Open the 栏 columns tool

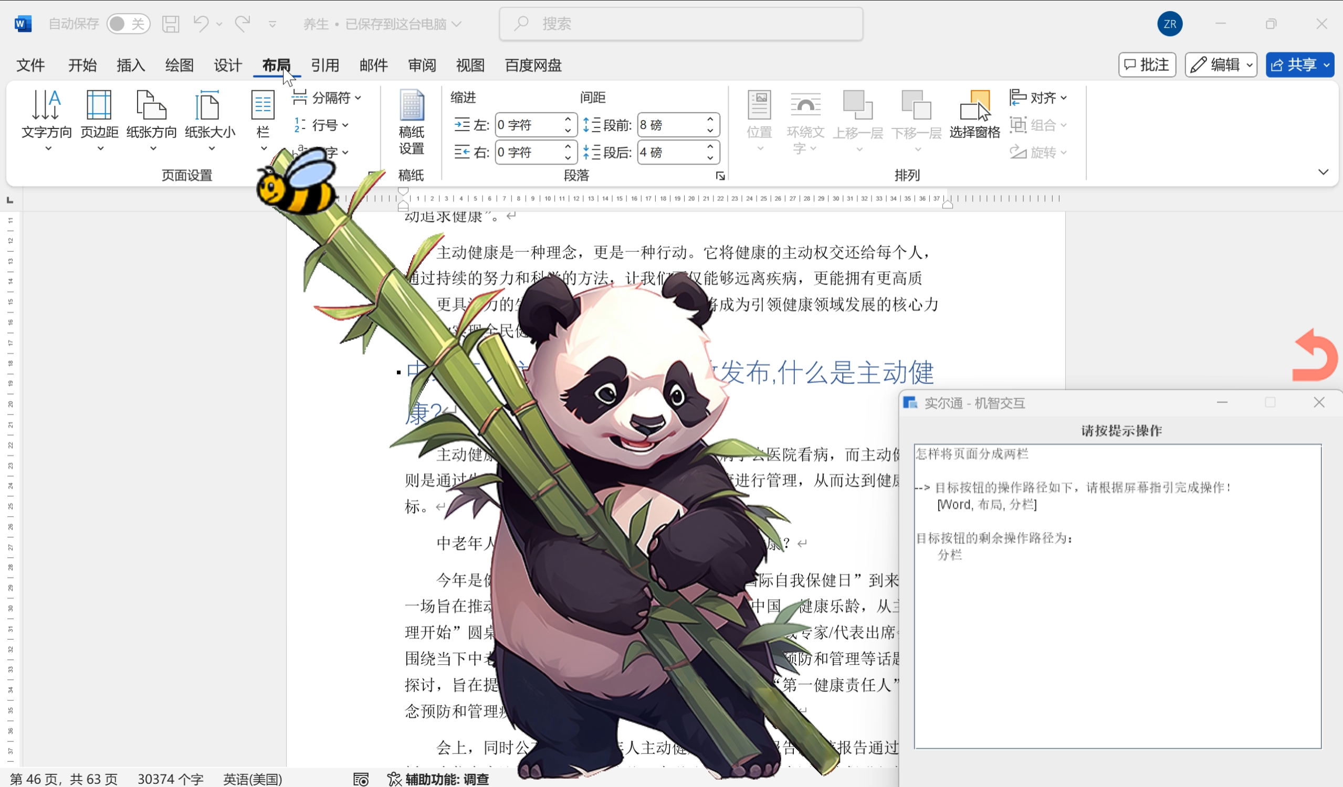[263, 120]
